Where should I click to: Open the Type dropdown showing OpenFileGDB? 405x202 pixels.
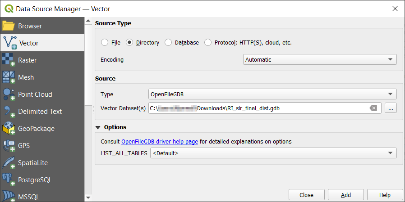point(272,94)
